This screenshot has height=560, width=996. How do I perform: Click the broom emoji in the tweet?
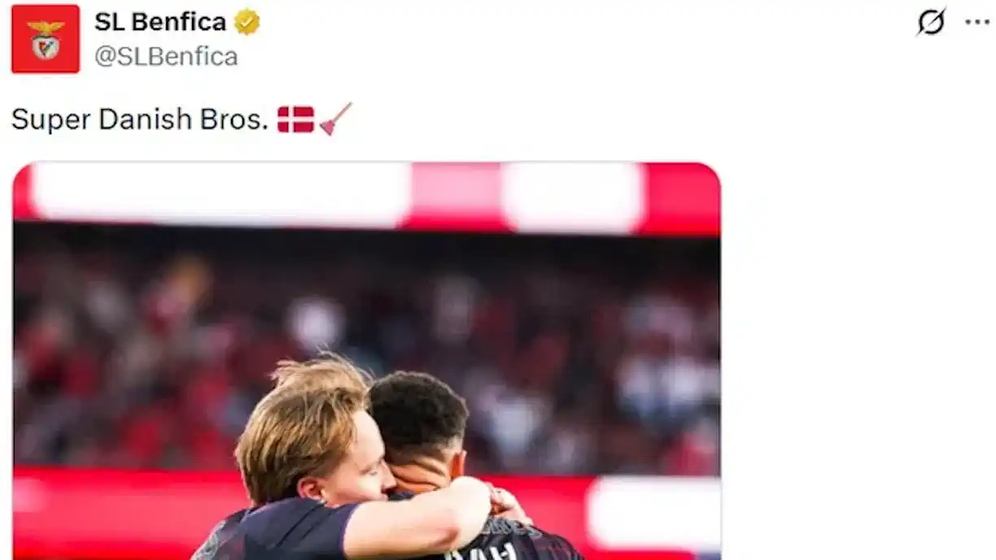(335, 119)
